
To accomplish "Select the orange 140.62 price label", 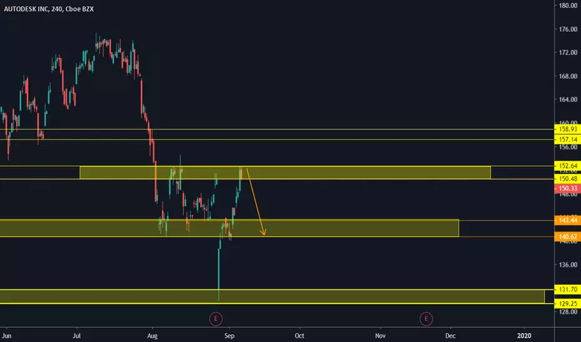I will pyautogui.click(x=568, y=237).
